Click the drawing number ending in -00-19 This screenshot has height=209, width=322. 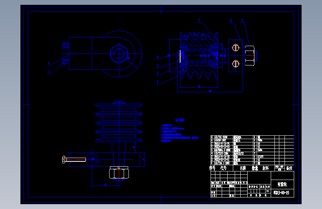282,193
